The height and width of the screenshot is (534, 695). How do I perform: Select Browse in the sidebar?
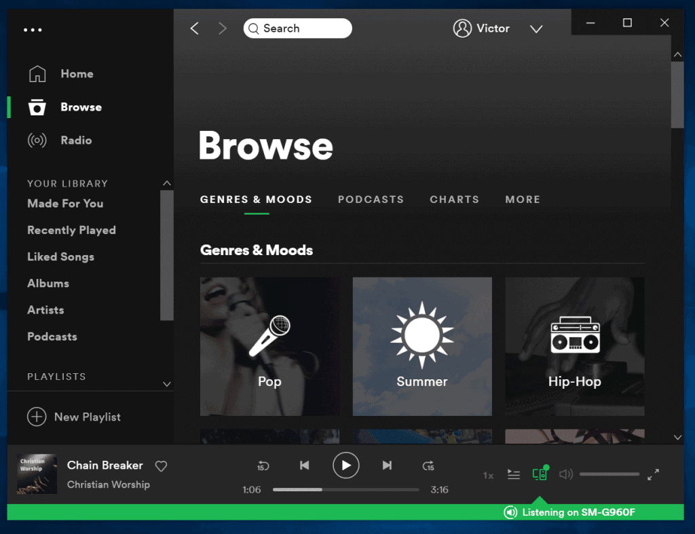(x=81, y=107)
